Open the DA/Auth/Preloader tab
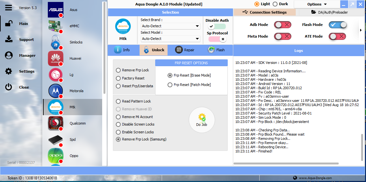 click(x=330, y=12)
